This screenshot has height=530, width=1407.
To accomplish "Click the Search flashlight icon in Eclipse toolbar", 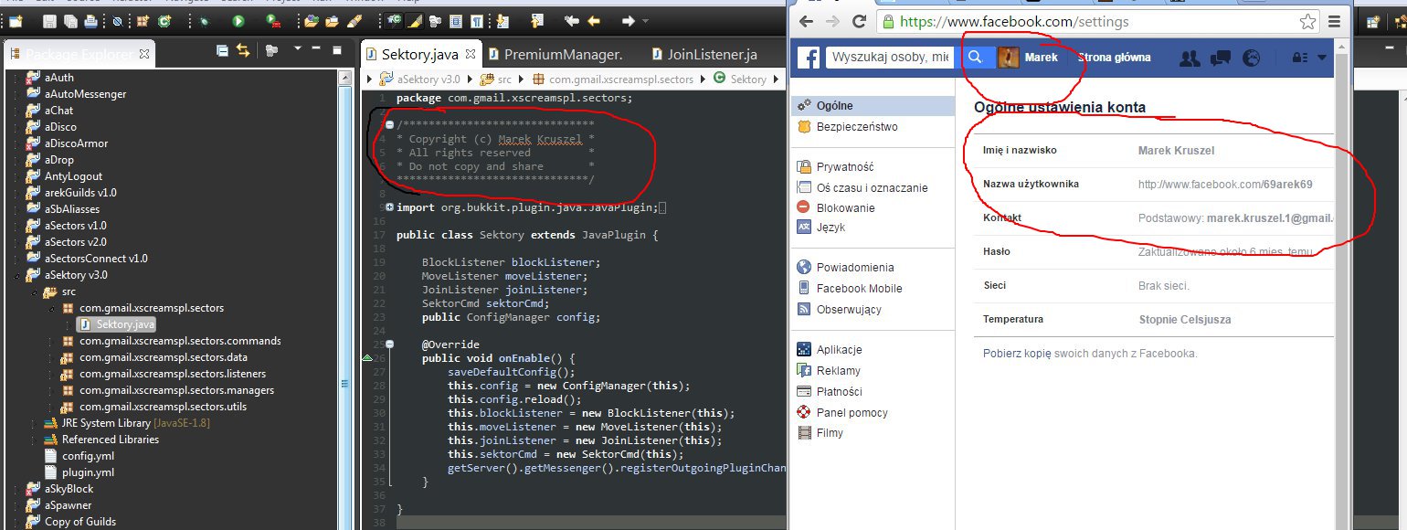I will tap(354, 21).
